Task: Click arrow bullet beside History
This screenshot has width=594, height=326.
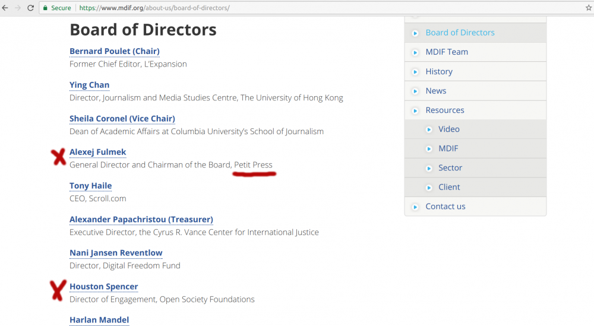Action: [415, 72]
